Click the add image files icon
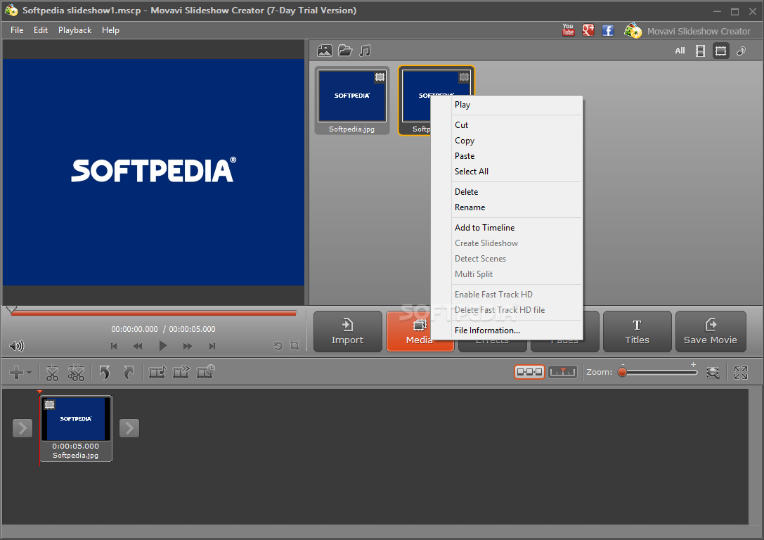Viewport: 764px width, 540px height. (325, 50)
